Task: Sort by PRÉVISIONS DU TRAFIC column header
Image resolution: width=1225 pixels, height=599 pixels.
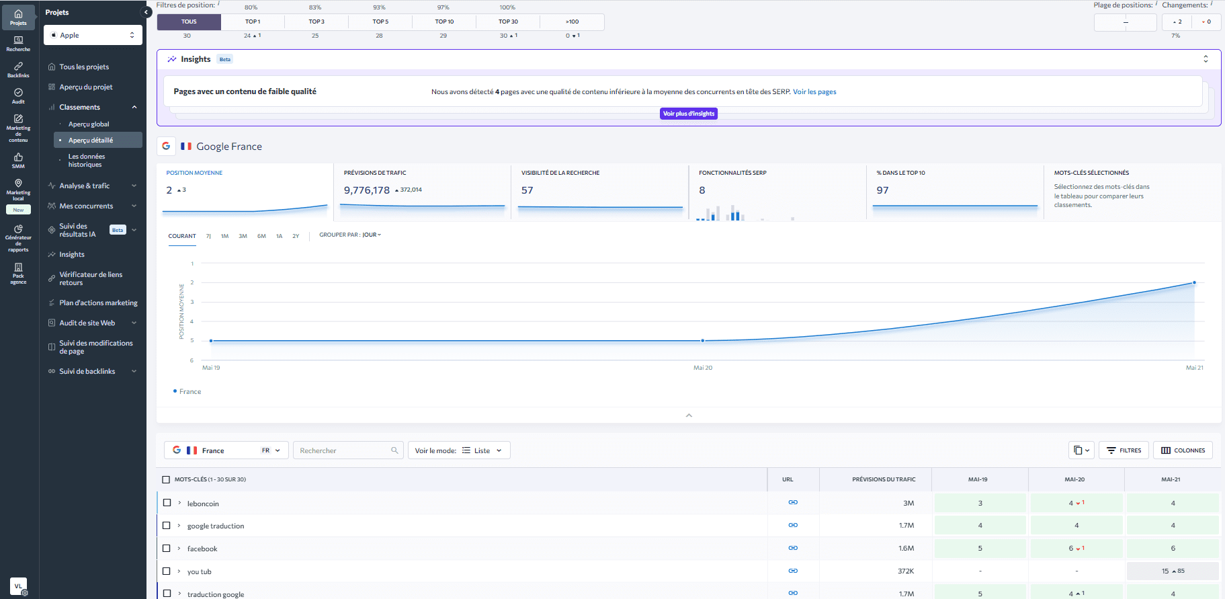Action: (884, 479)
